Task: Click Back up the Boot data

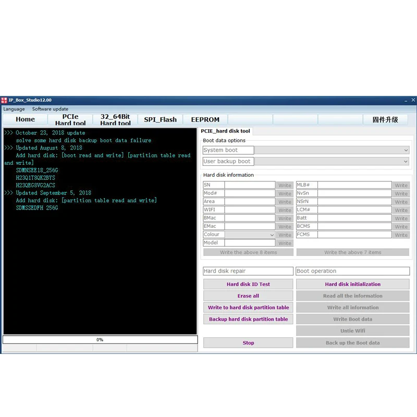Action: pyautogui.click(x=353, y=343)
